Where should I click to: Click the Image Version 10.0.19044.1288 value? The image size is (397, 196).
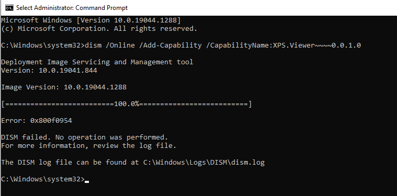click(95, 87)
